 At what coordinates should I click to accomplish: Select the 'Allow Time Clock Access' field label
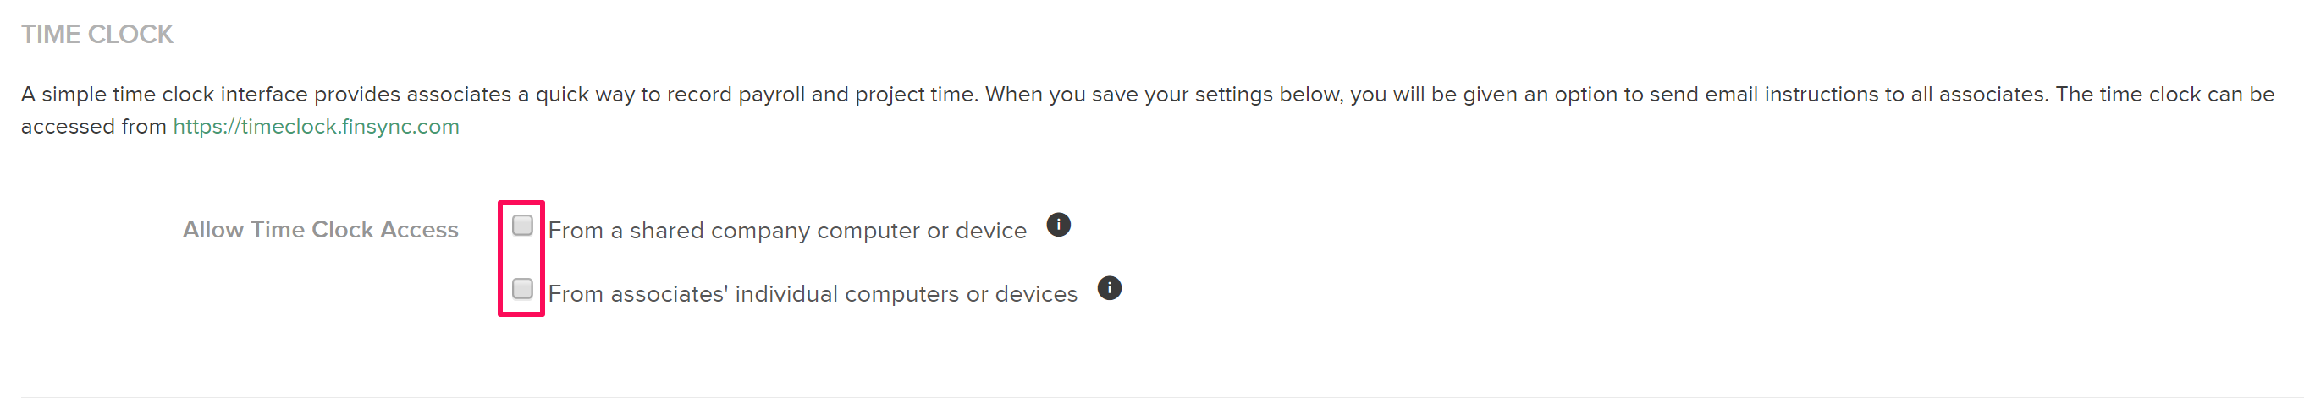click(x=320, y=229)
